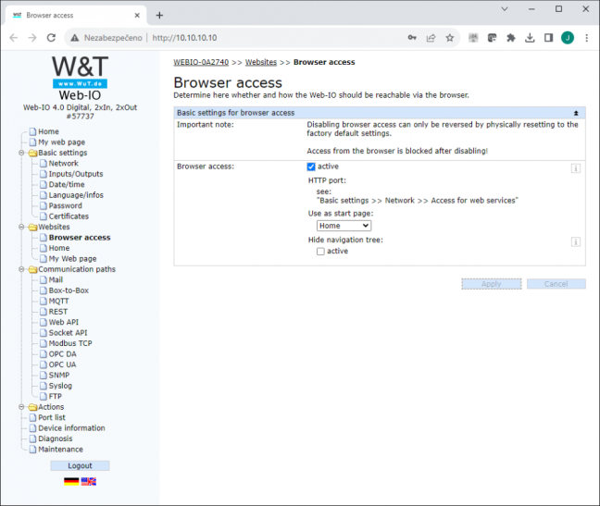This screenshot has height=506, width=600.
Task: Open the not secure site warning
Action: pyautogui.click(x=106, y=38)
